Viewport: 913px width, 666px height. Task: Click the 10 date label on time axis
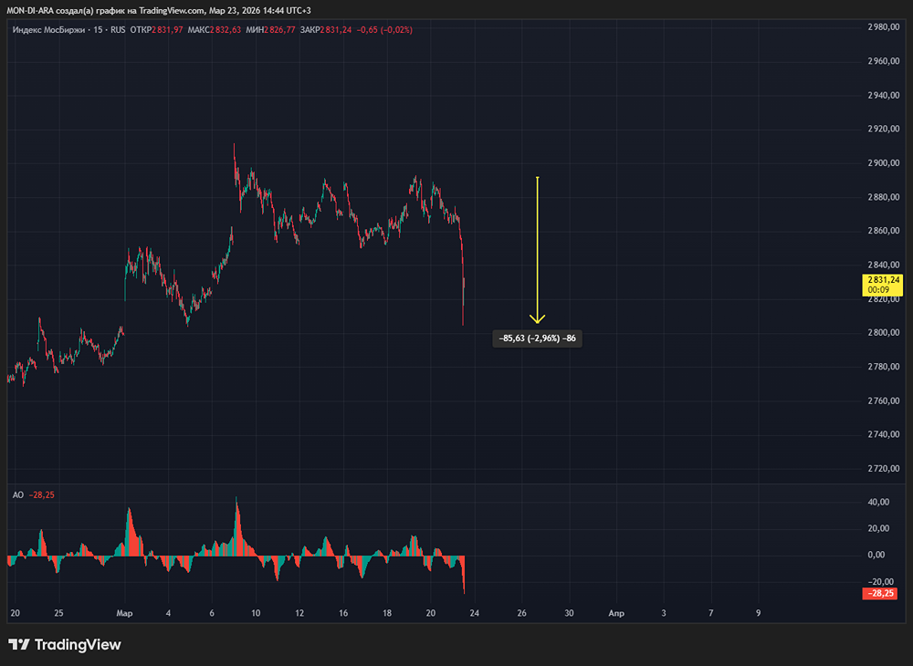coord(256,613)
